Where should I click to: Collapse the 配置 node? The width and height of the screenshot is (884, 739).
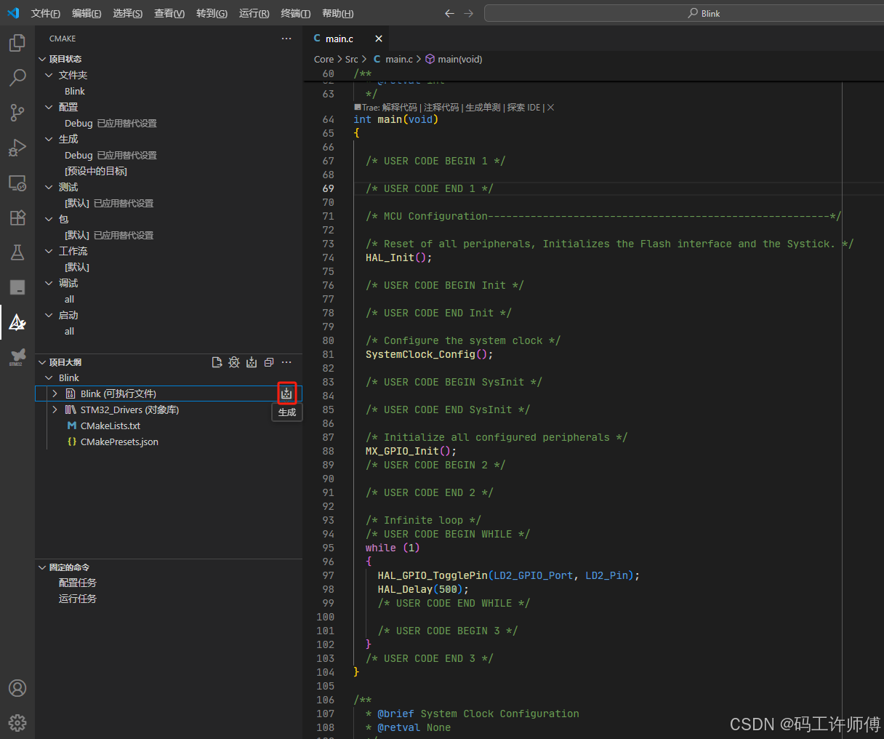(x=49, y=107)
